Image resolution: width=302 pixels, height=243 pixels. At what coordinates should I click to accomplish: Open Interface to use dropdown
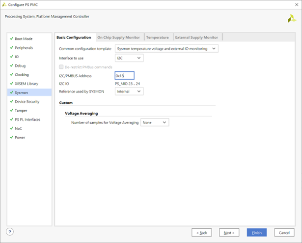(129, 58)
